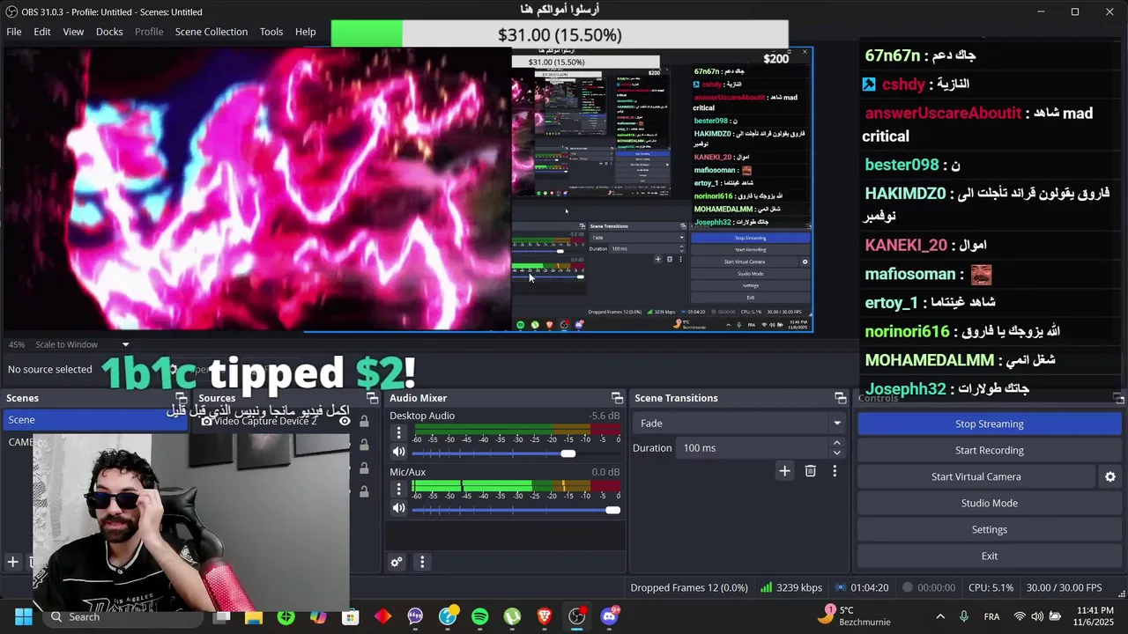Show hidden system tray icons

(x=940, y=616)
